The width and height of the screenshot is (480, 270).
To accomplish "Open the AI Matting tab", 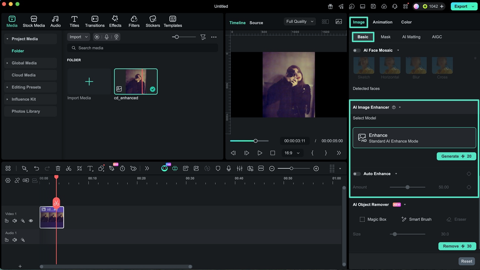I will tap(411, 37).
